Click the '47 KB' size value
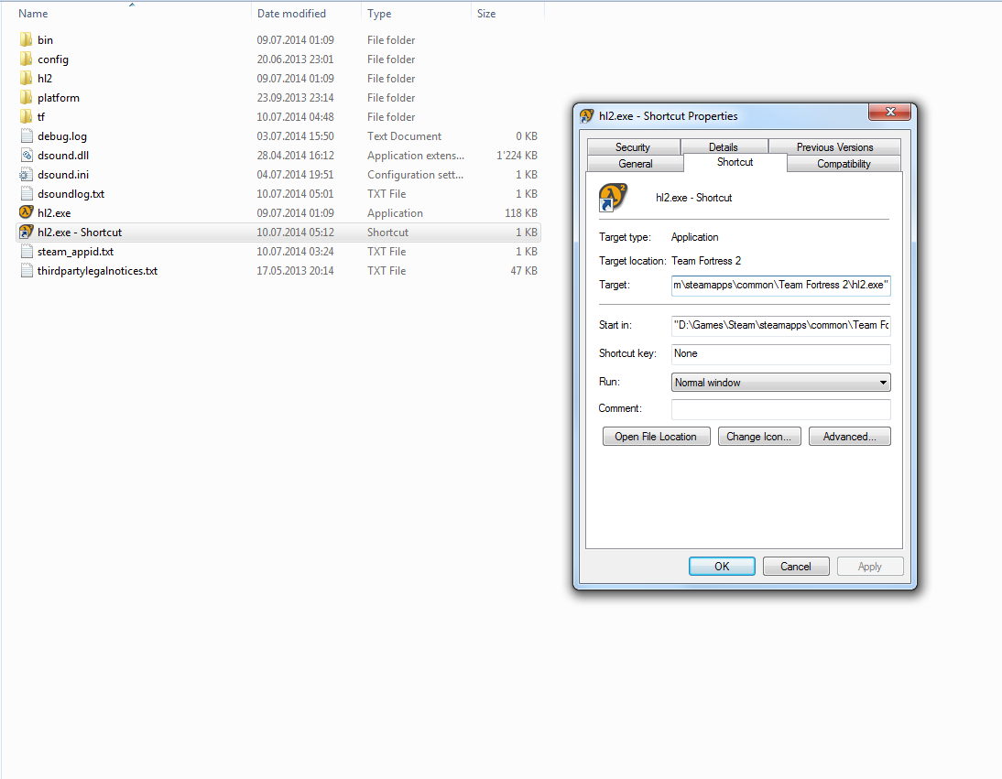 coord(523,271)
